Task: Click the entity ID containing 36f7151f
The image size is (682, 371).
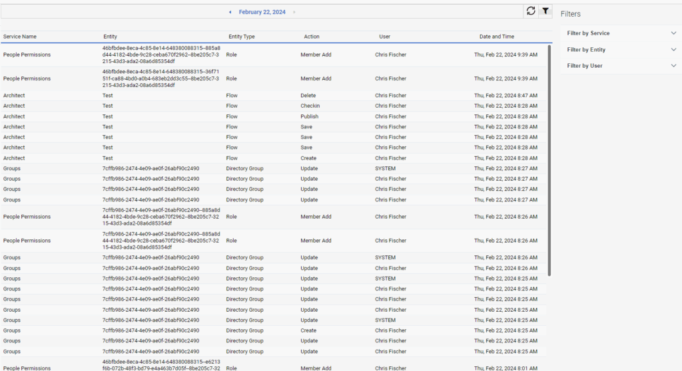Action: pyautogui.click(x=161, y=78)
